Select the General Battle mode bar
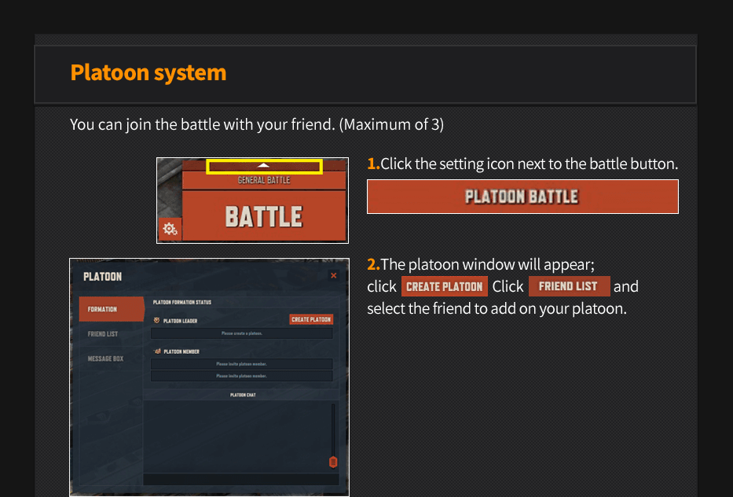The width and height of the screenshot is (733, 497). point(264,181)
